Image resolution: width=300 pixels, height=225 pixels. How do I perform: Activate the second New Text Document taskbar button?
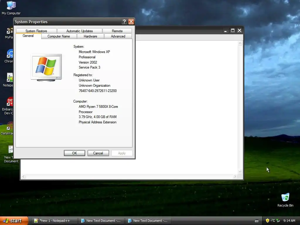point(148,221)
